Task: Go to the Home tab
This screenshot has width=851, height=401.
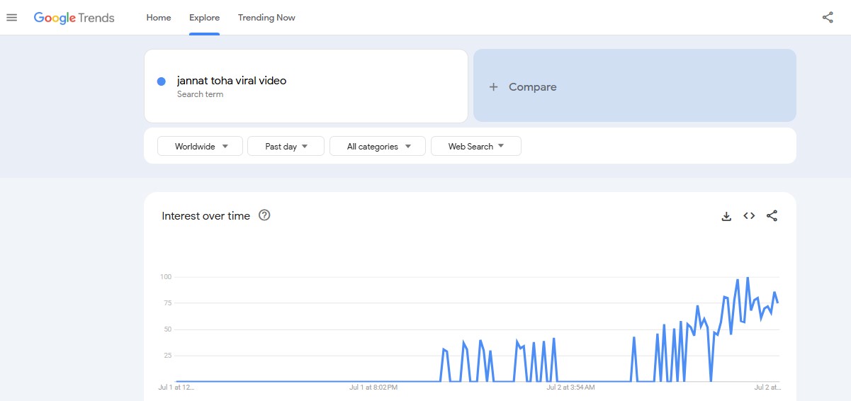Action: [159, 18]
